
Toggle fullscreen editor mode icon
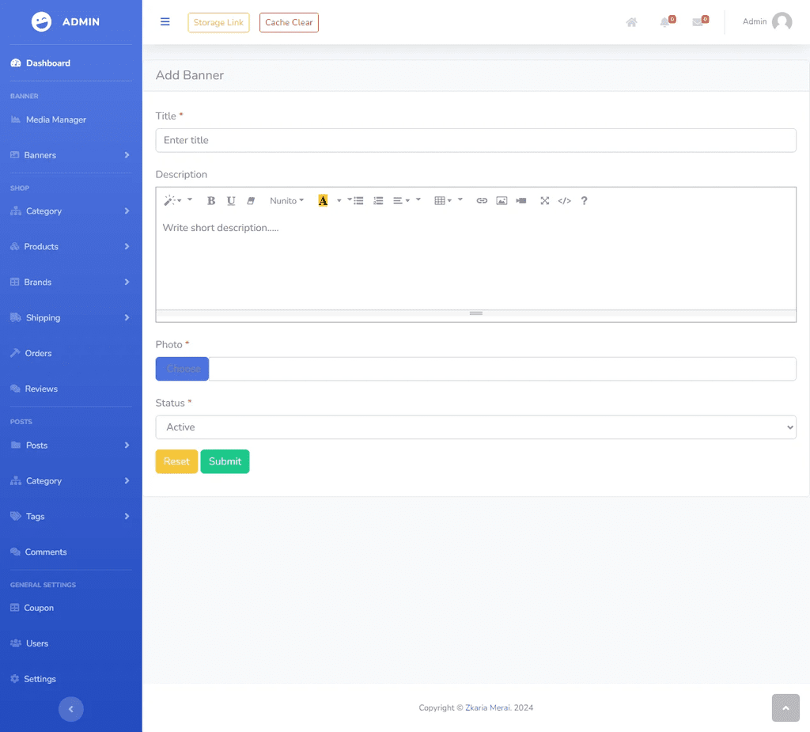(x=545, y=200)
